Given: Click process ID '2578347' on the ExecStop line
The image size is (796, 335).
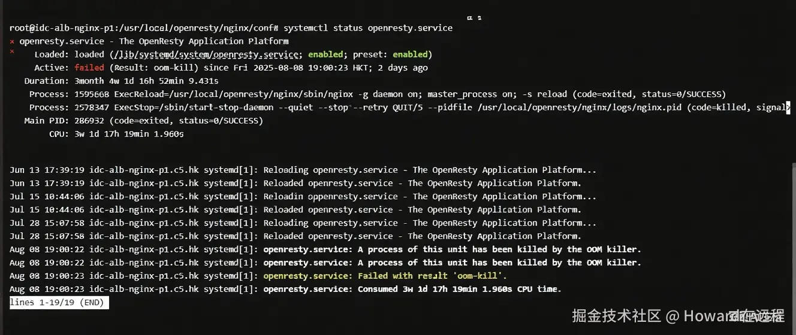Looking at the screenshot, I should coord(92,107).
